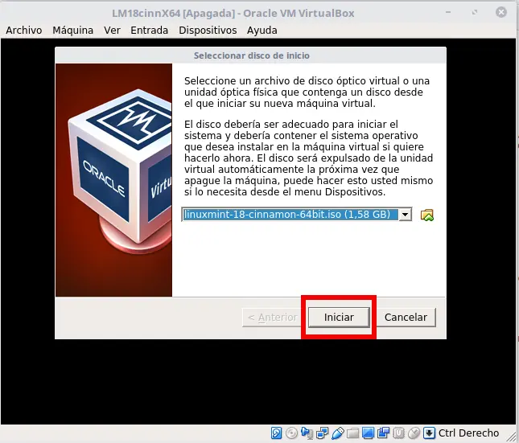Open the Entrada menu

tap(150, 31)
